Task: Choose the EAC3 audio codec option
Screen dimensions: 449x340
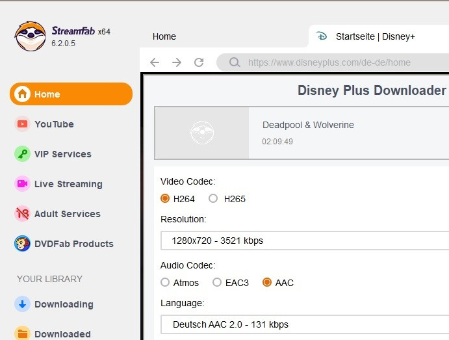Action: 217,283
